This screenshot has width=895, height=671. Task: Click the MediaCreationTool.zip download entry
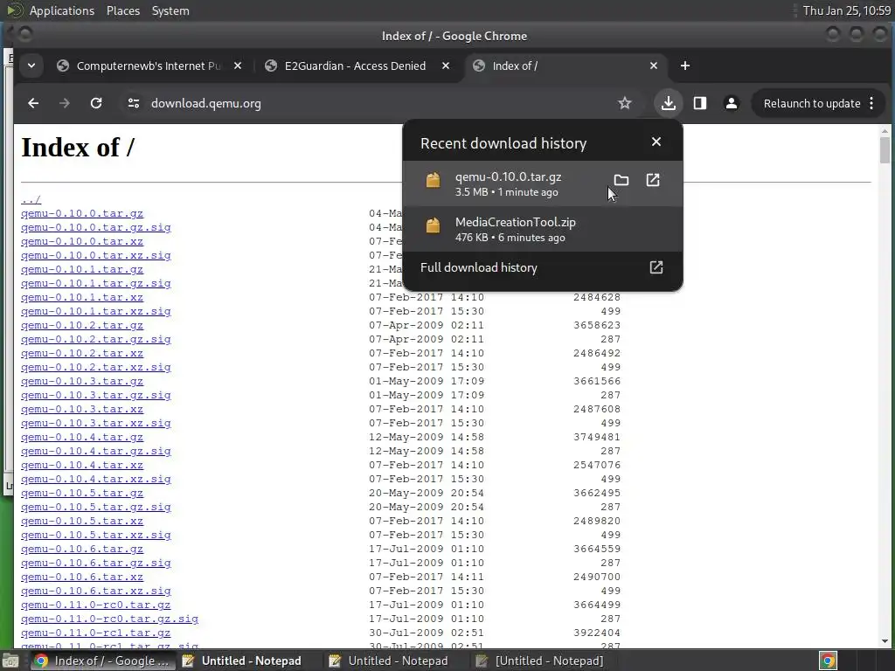[542, 229]
